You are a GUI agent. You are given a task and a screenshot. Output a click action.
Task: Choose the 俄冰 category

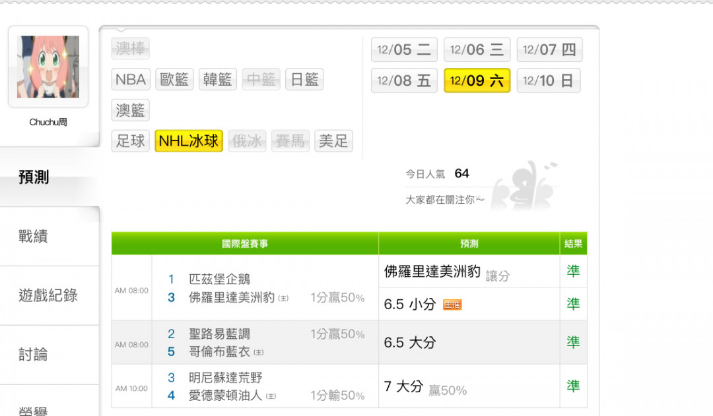(247, 141)
